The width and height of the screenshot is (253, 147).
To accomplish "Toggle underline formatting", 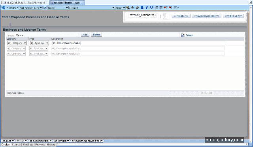I will click(x=151, y=7).
